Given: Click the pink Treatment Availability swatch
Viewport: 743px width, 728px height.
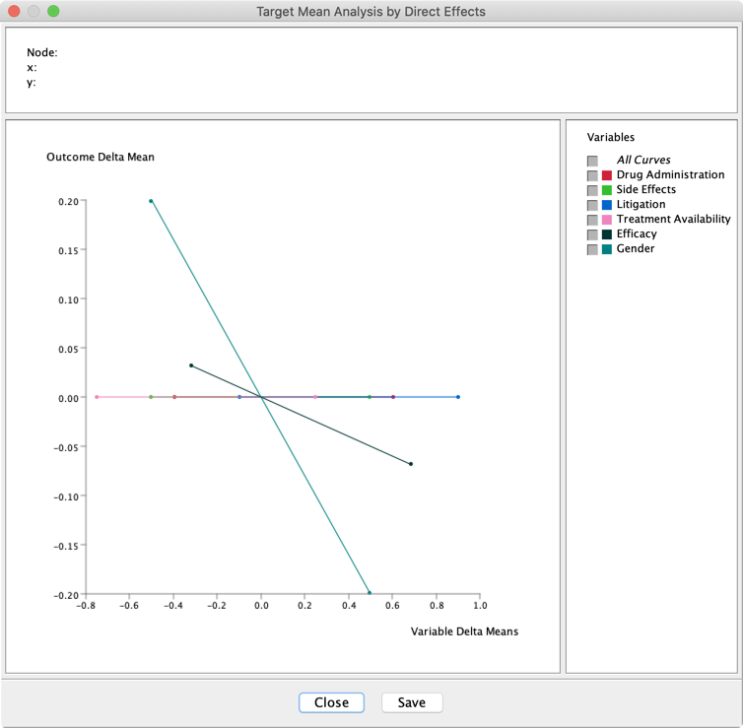Looking at the screenshot, I should coord(608,220).
